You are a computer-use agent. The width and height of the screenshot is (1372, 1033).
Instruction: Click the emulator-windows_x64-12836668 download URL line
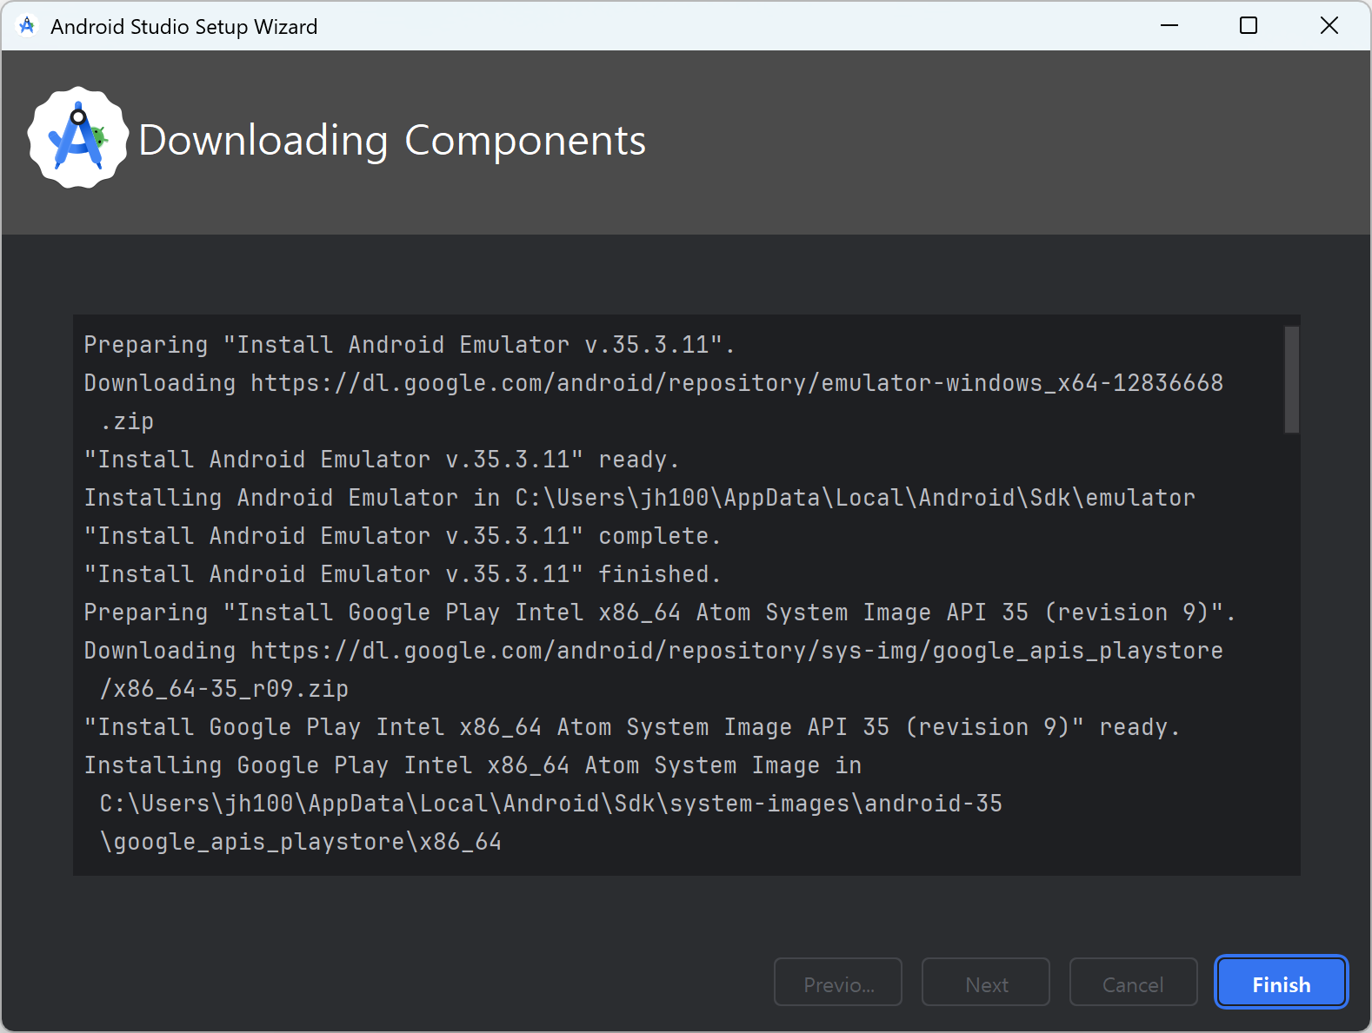click(654, 383)
